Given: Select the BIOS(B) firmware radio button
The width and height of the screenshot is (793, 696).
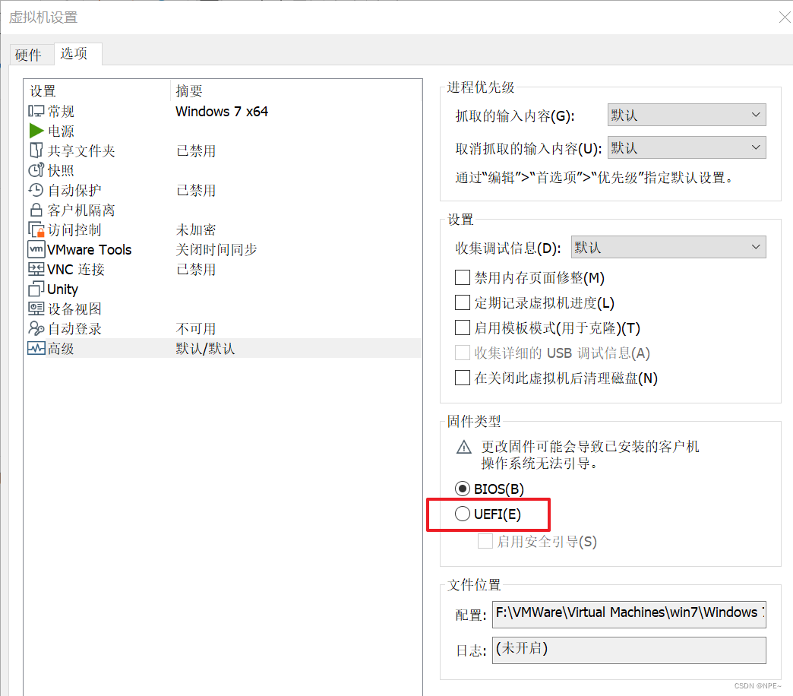Looking at the screenshot, I should [x=463, y=489].
